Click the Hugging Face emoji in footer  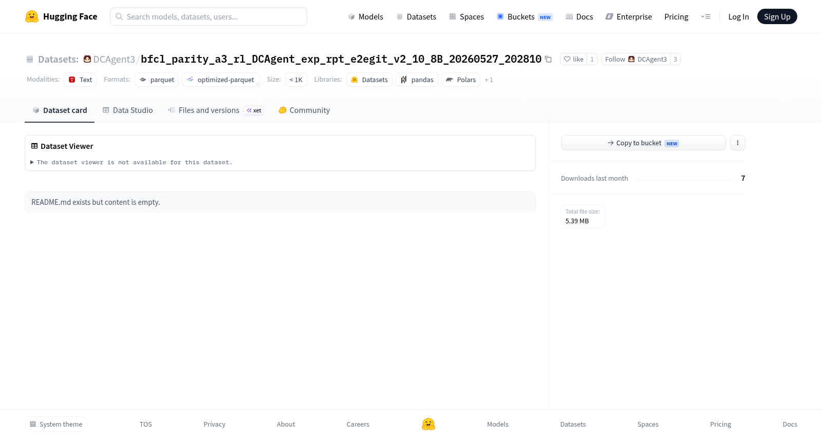[428, 424]
